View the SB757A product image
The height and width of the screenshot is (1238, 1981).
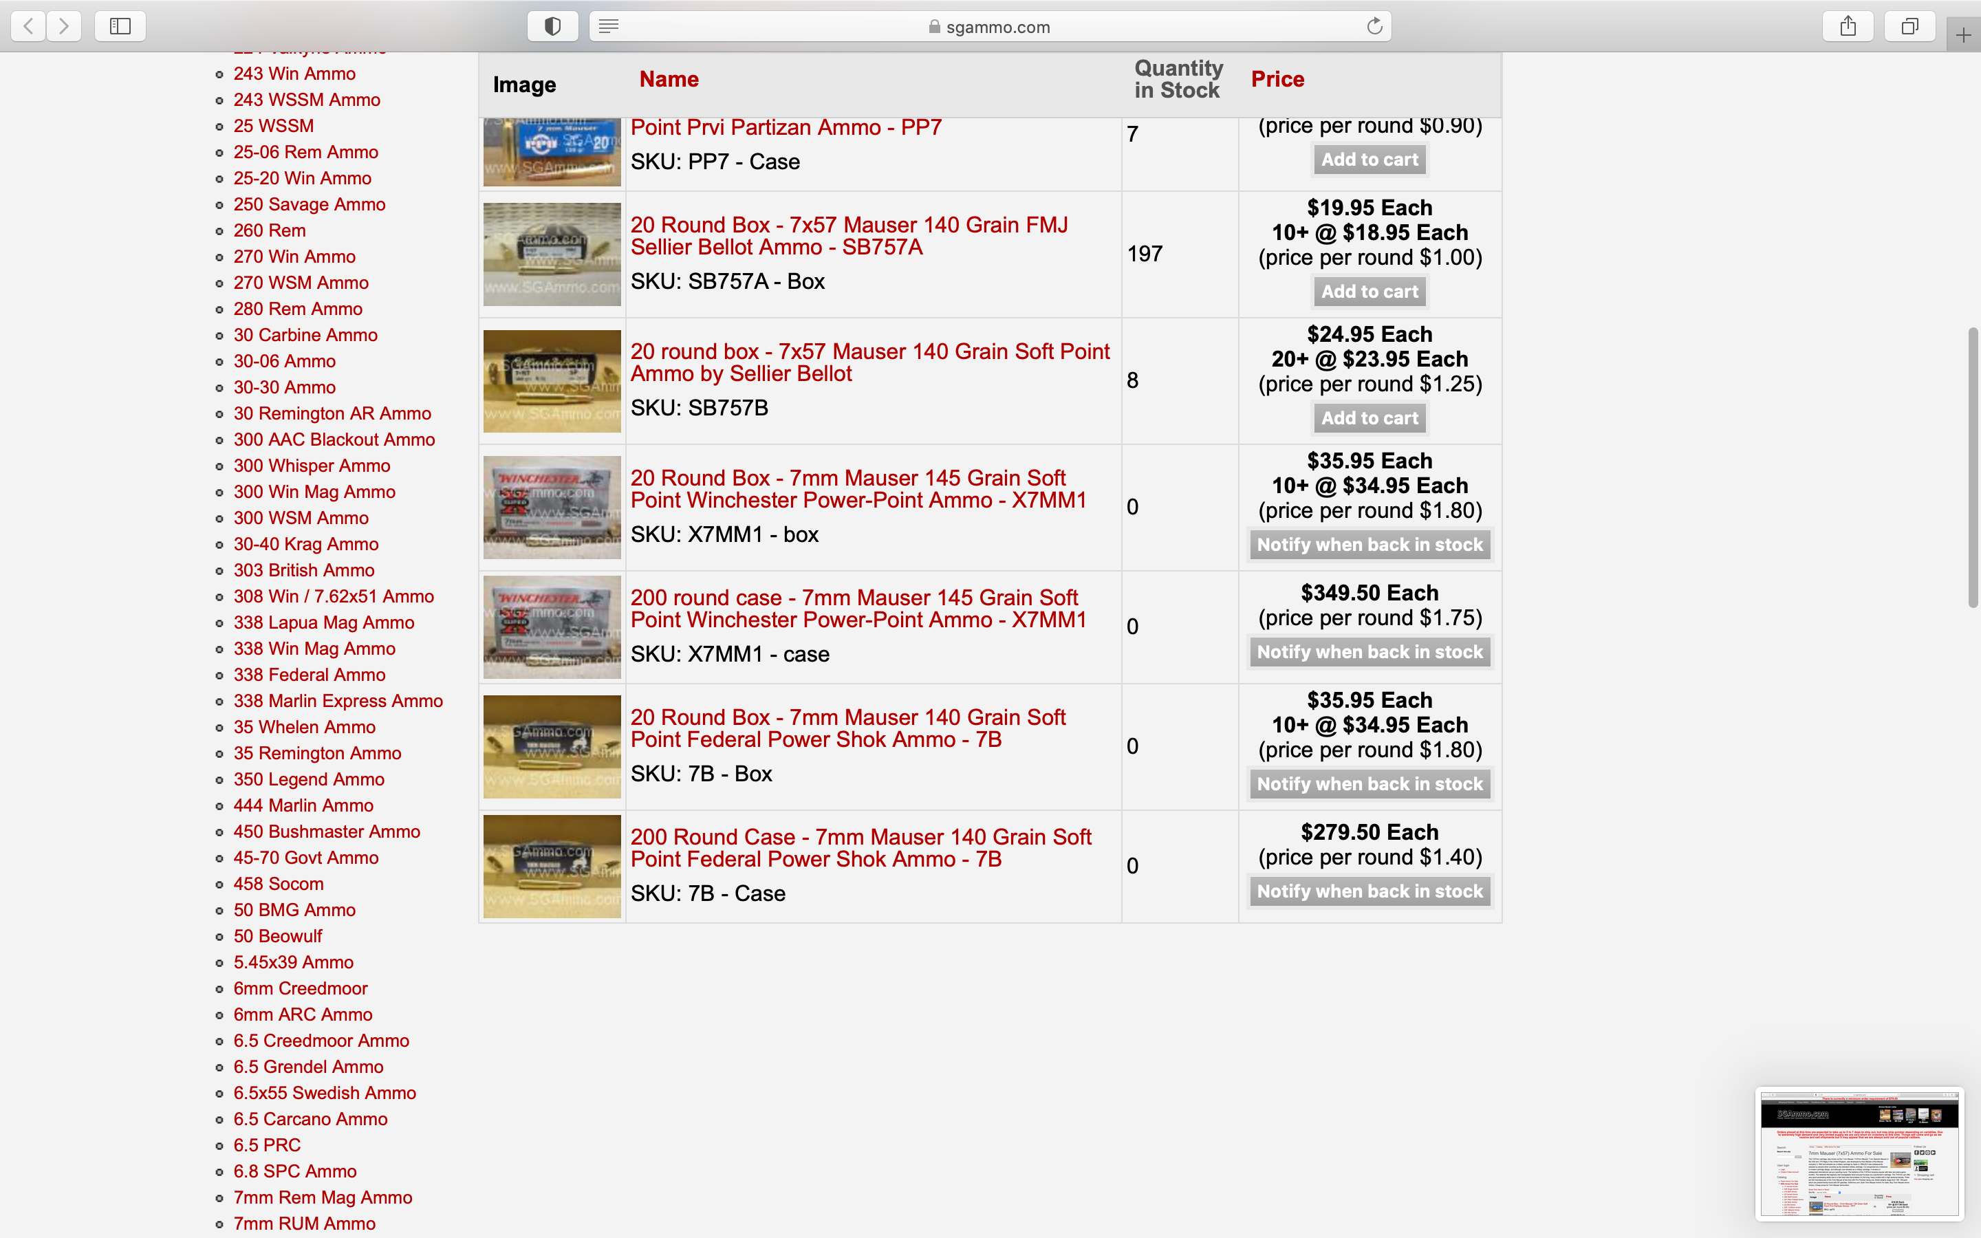pyautogui.click(x=552, y=254)
